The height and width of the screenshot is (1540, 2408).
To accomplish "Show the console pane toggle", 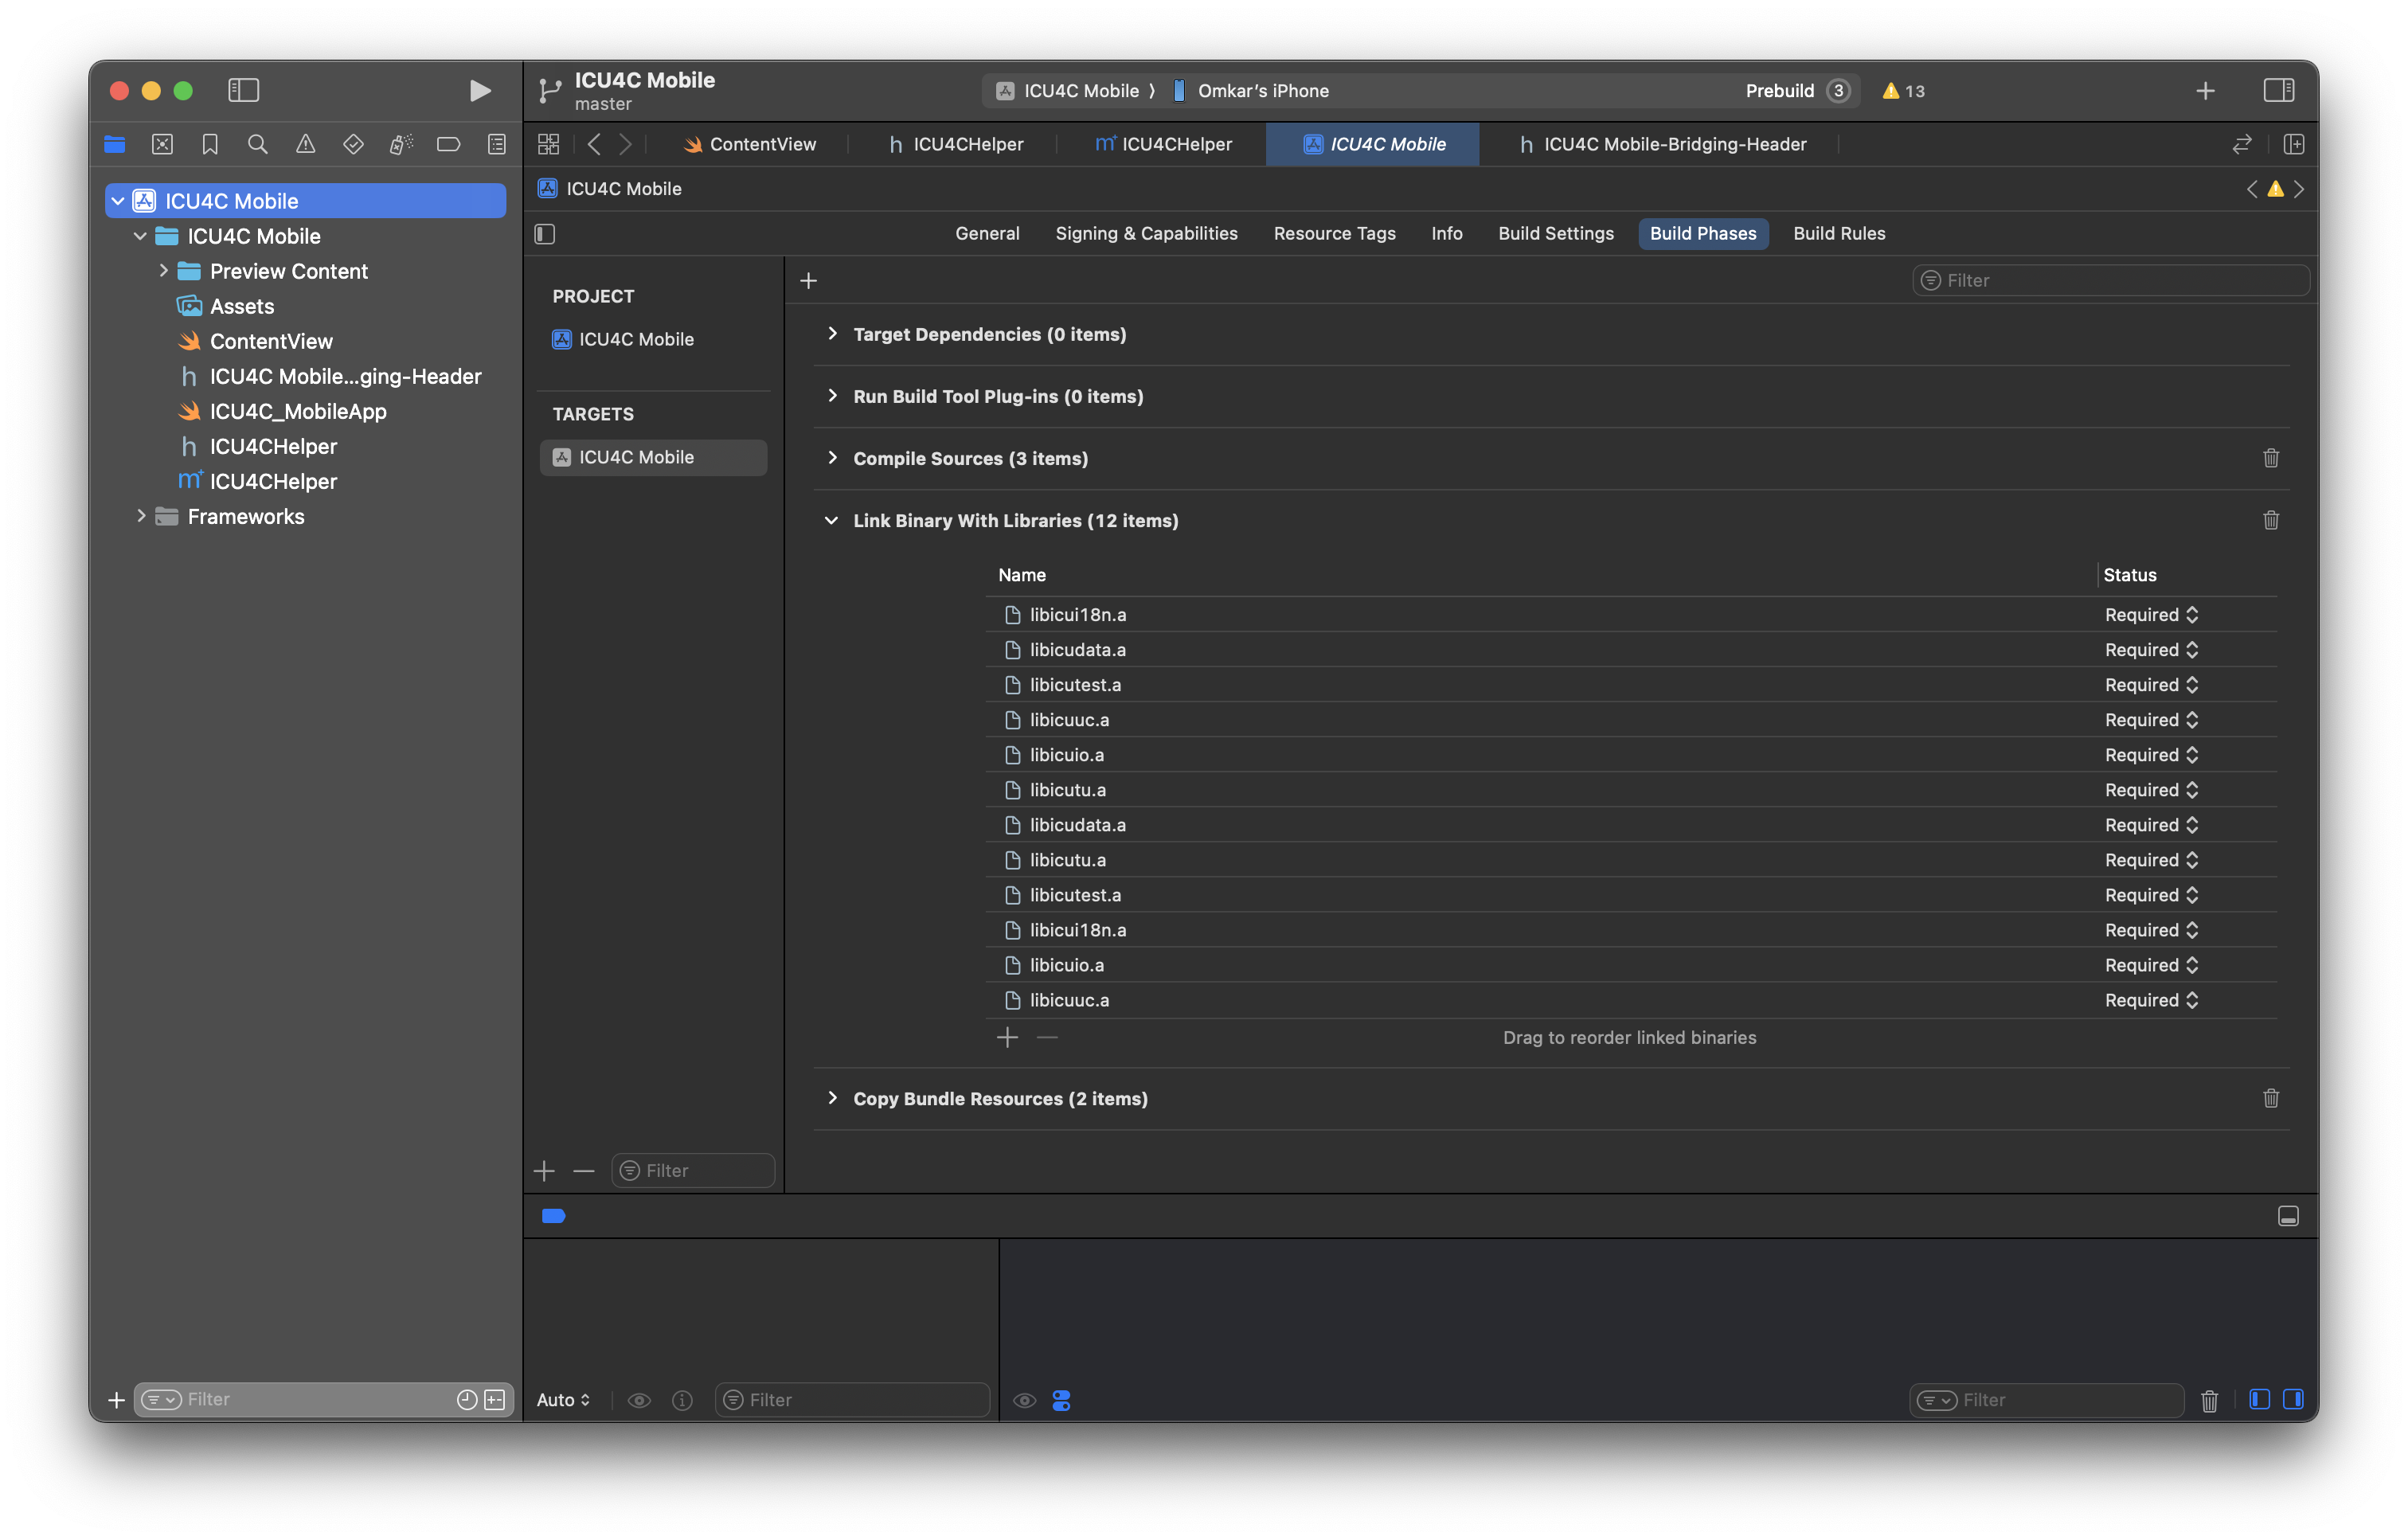I will [2294, 1399].
